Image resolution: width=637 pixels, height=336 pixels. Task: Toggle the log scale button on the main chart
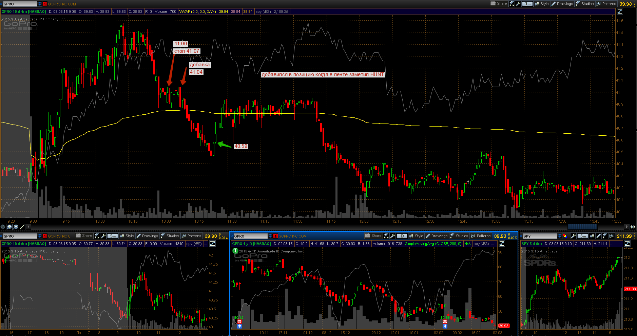pos(620,12)
